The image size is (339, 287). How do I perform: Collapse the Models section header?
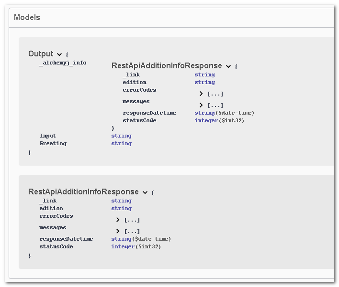[x=27, y=18]
